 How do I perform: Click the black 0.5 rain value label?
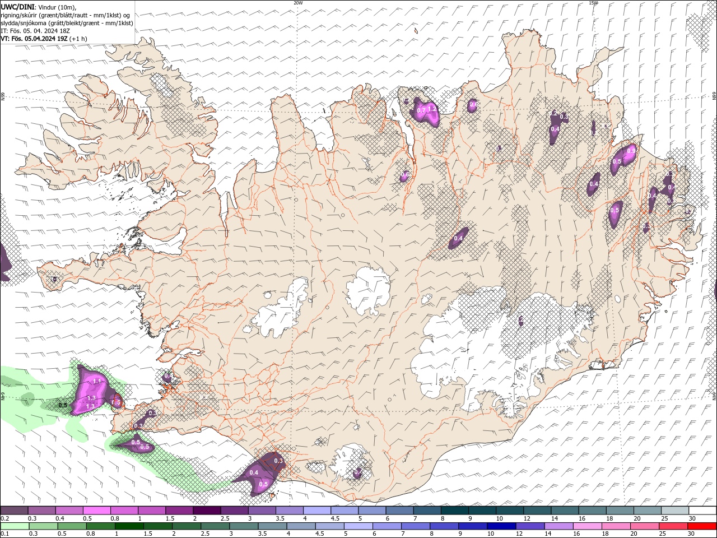point(63,405)
